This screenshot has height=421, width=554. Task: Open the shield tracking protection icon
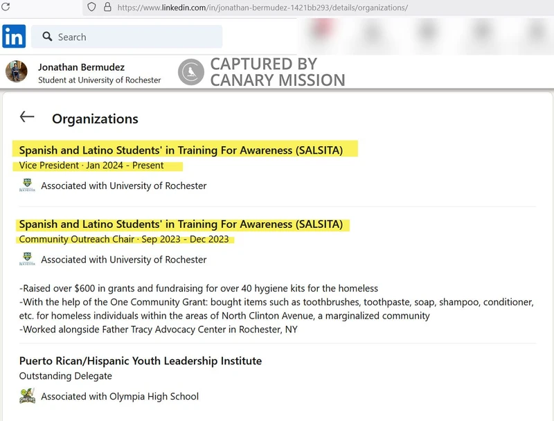91,7
